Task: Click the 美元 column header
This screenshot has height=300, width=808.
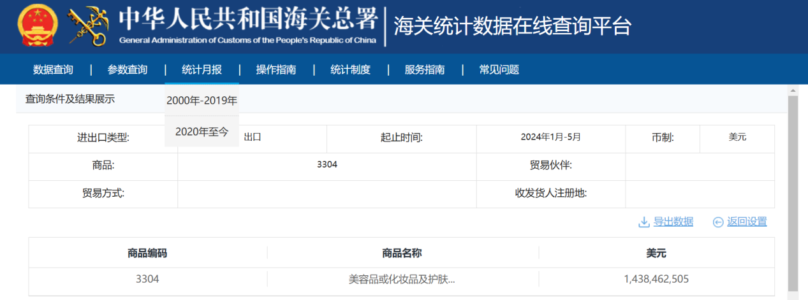Action: point(656,253)
